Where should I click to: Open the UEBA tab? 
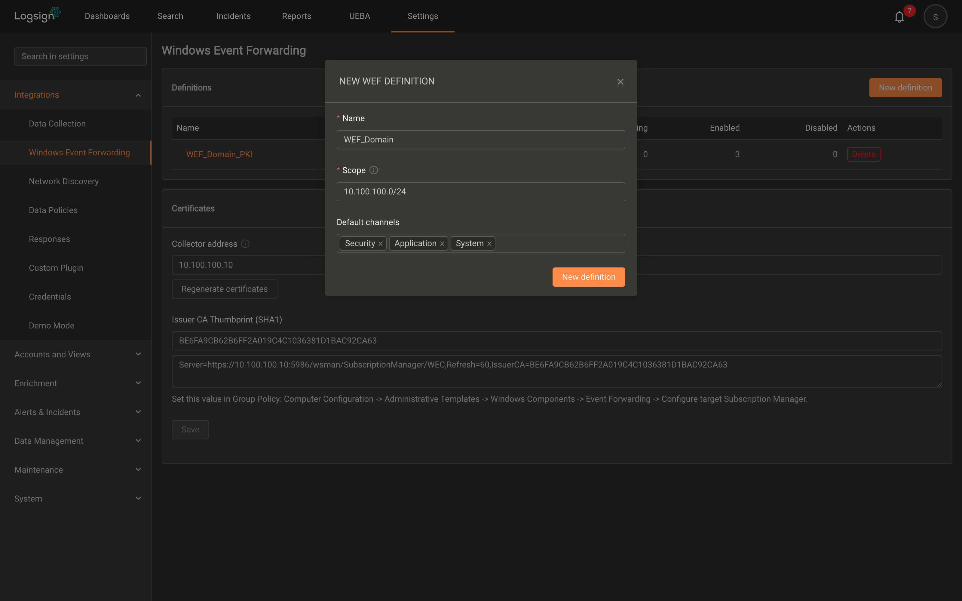[x=359, y=16]
